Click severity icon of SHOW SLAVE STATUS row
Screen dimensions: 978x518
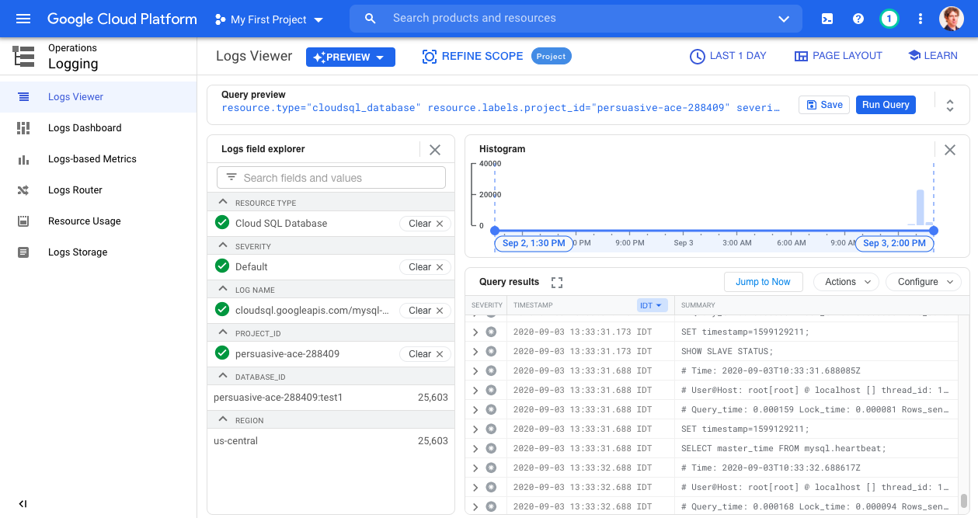pyautogui.click(x=491, y=351)
